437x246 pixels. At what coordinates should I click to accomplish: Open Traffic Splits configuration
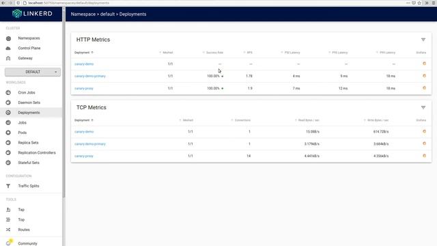29,186
